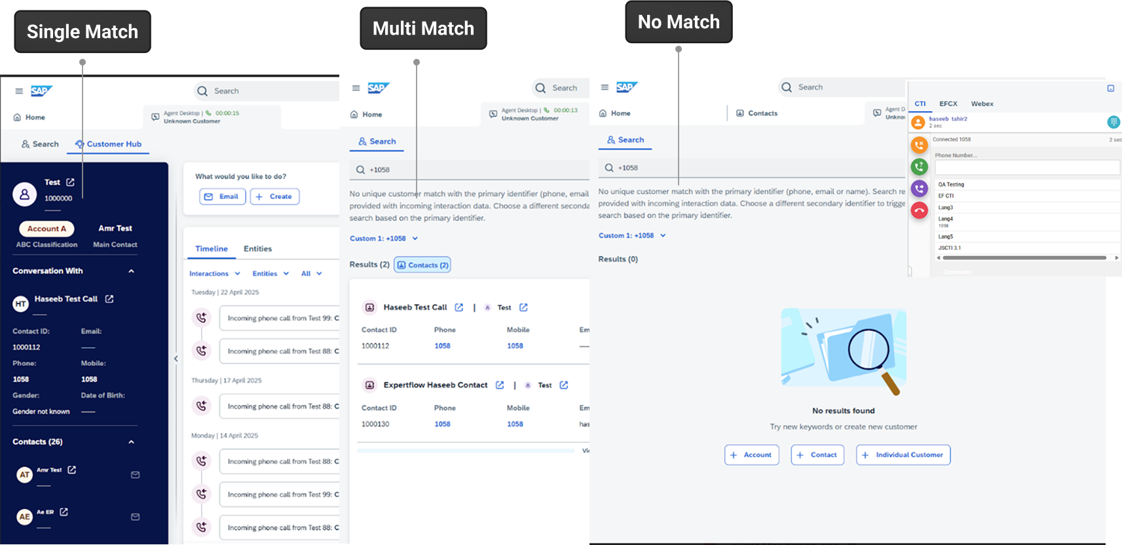
Task: Click the email icon for Amr Test contact
Action: coord(135,475)
